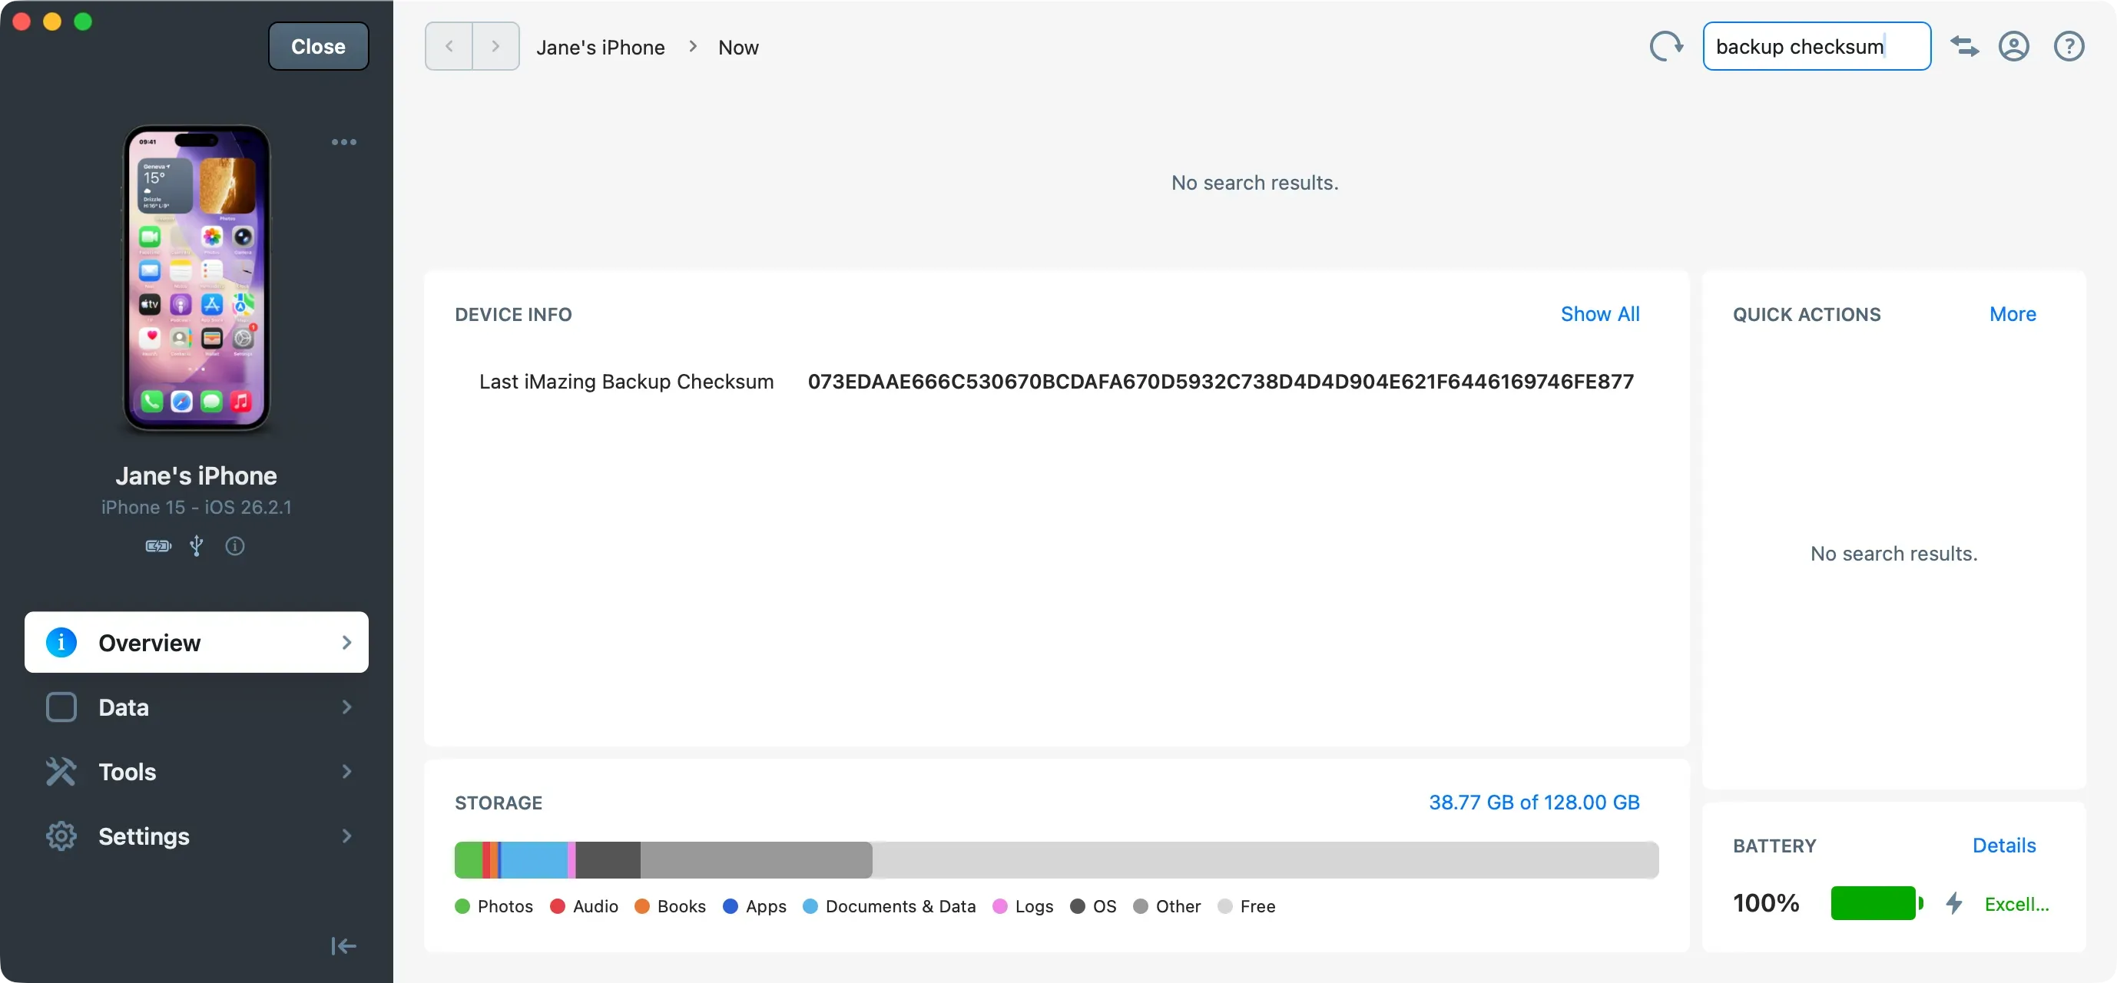This screenshot has width=2117, height=983.
Task: Open the three-dot device options menu
Action: [x=343, y=142]
